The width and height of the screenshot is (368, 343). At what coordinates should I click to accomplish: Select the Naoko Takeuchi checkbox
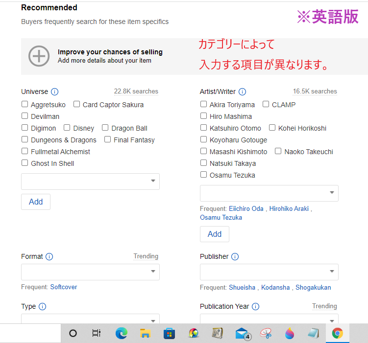(x=278, y=151)
